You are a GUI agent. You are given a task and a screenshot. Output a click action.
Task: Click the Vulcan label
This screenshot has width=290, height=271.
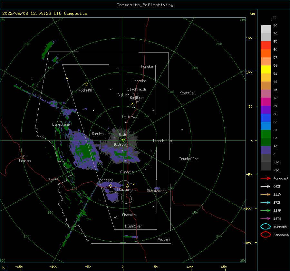(164, 239)
